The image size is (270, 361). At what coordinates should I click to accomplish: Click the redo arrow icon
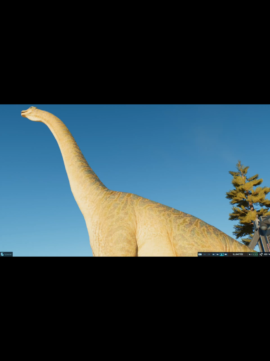pos(209,254)
